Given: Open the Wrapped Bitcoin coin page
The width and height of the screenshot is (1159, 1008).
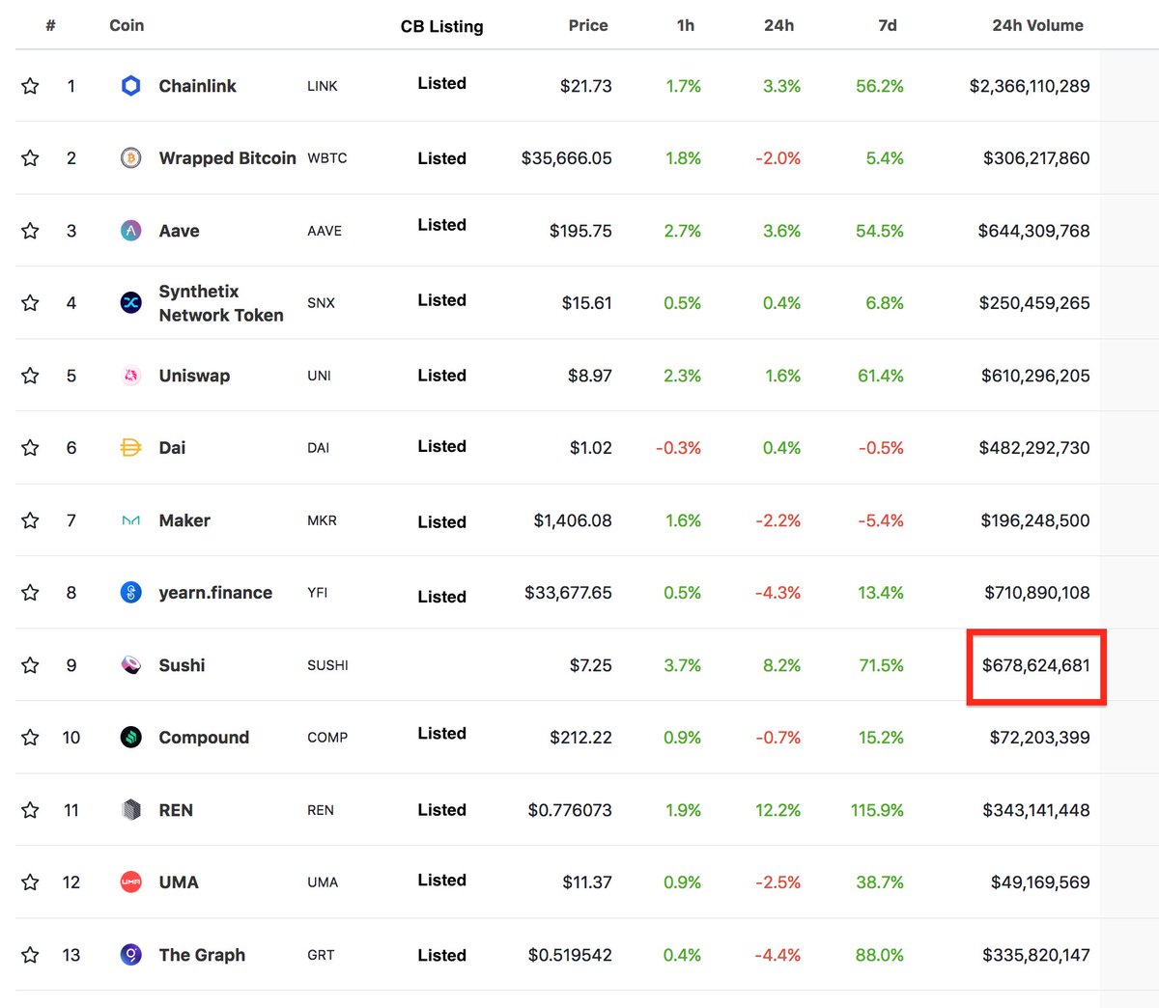Looking at the screenshot, I should pos(227,158).
